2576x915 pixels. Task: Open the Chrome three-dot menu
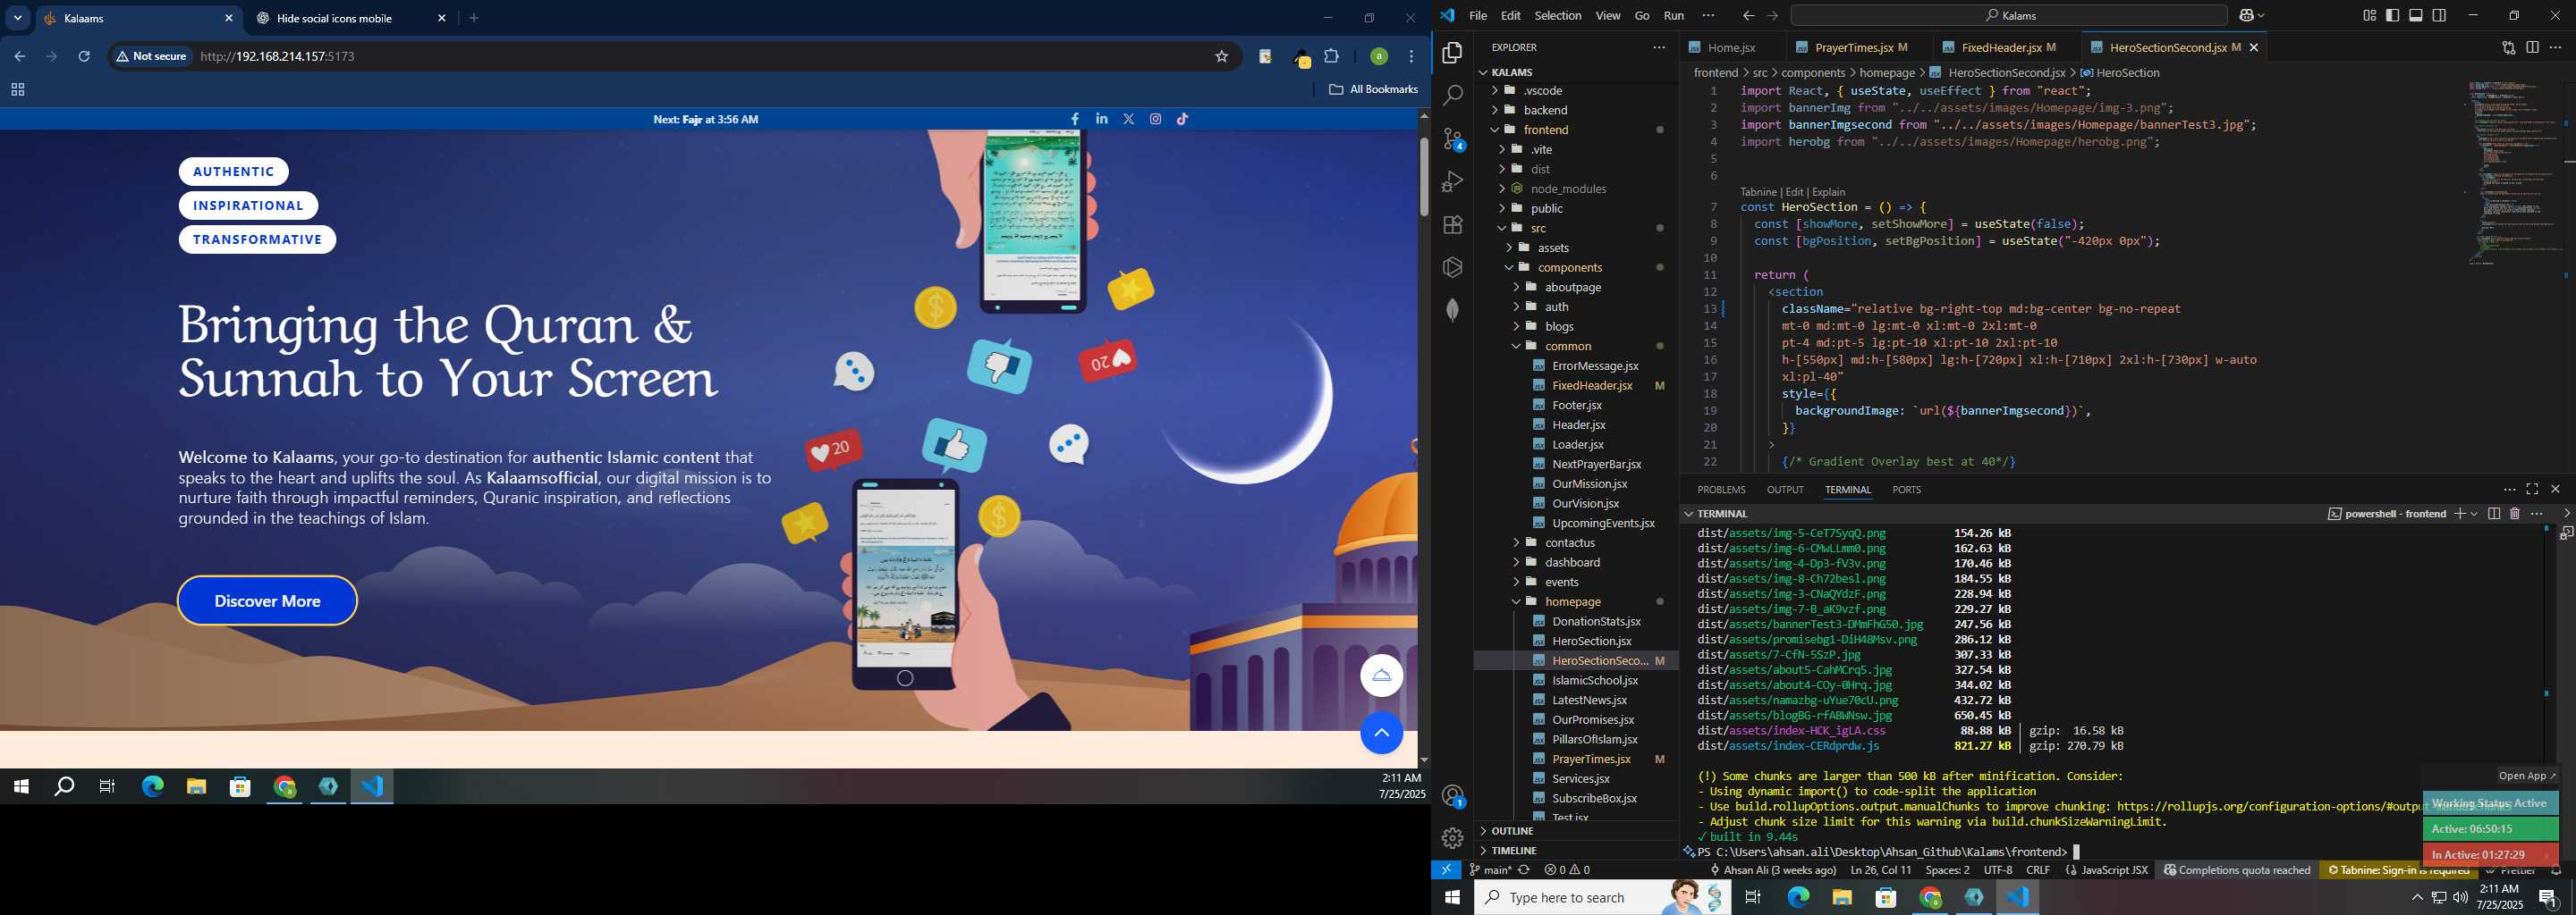click(1412, 57)
